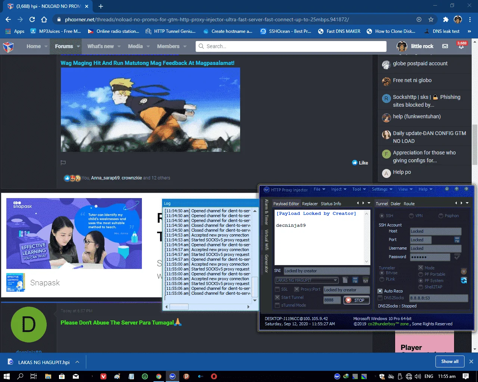Expand the What's new dropdown arrow
This screenshot has height=382, width=478.
point(119,47)
